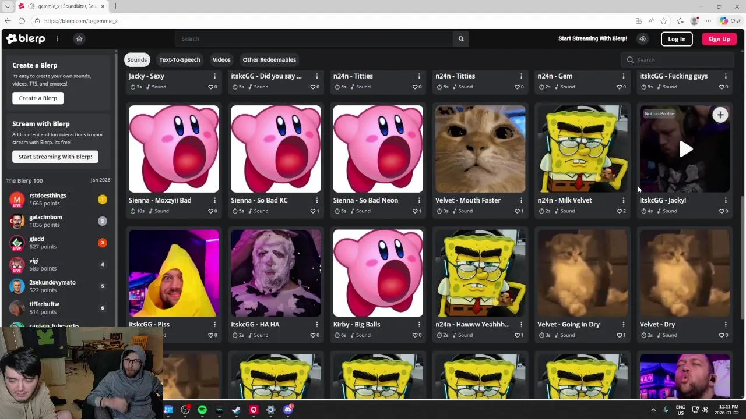Select the Sounds tab
Image resolution: width=746 pixels, height=419 pixels.
pyautogui.click(x=137, y=59)
